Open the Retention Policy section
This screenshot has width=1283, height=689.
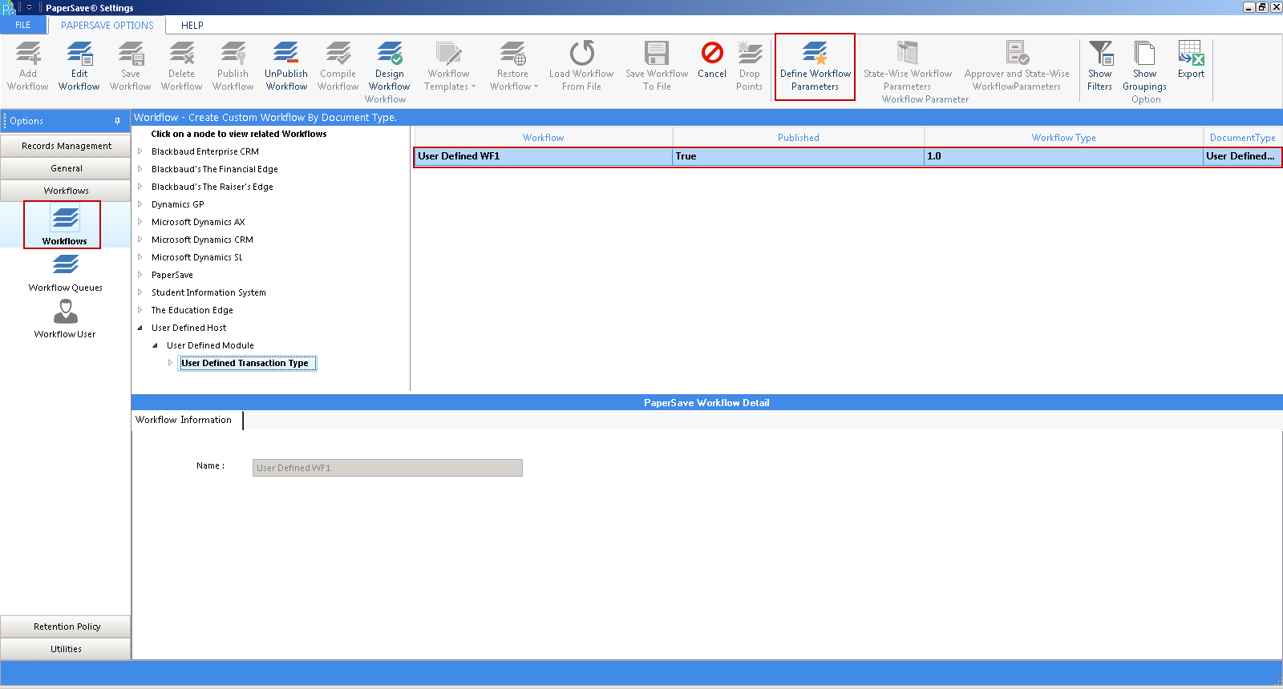click(66, 627)
